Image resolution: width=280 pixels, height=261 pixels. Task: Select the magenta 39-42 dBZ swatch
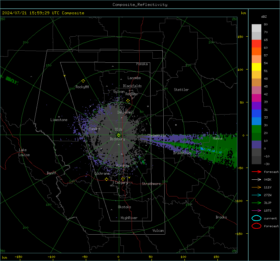256,98
